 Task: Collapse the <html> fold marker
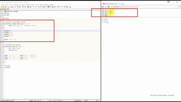point(4,13)
